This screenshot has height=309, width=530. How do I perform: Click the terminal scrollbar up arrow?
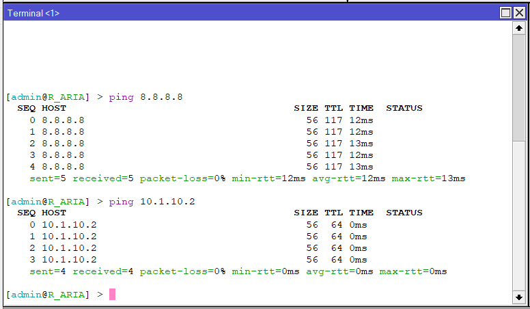tap(519, 29)
